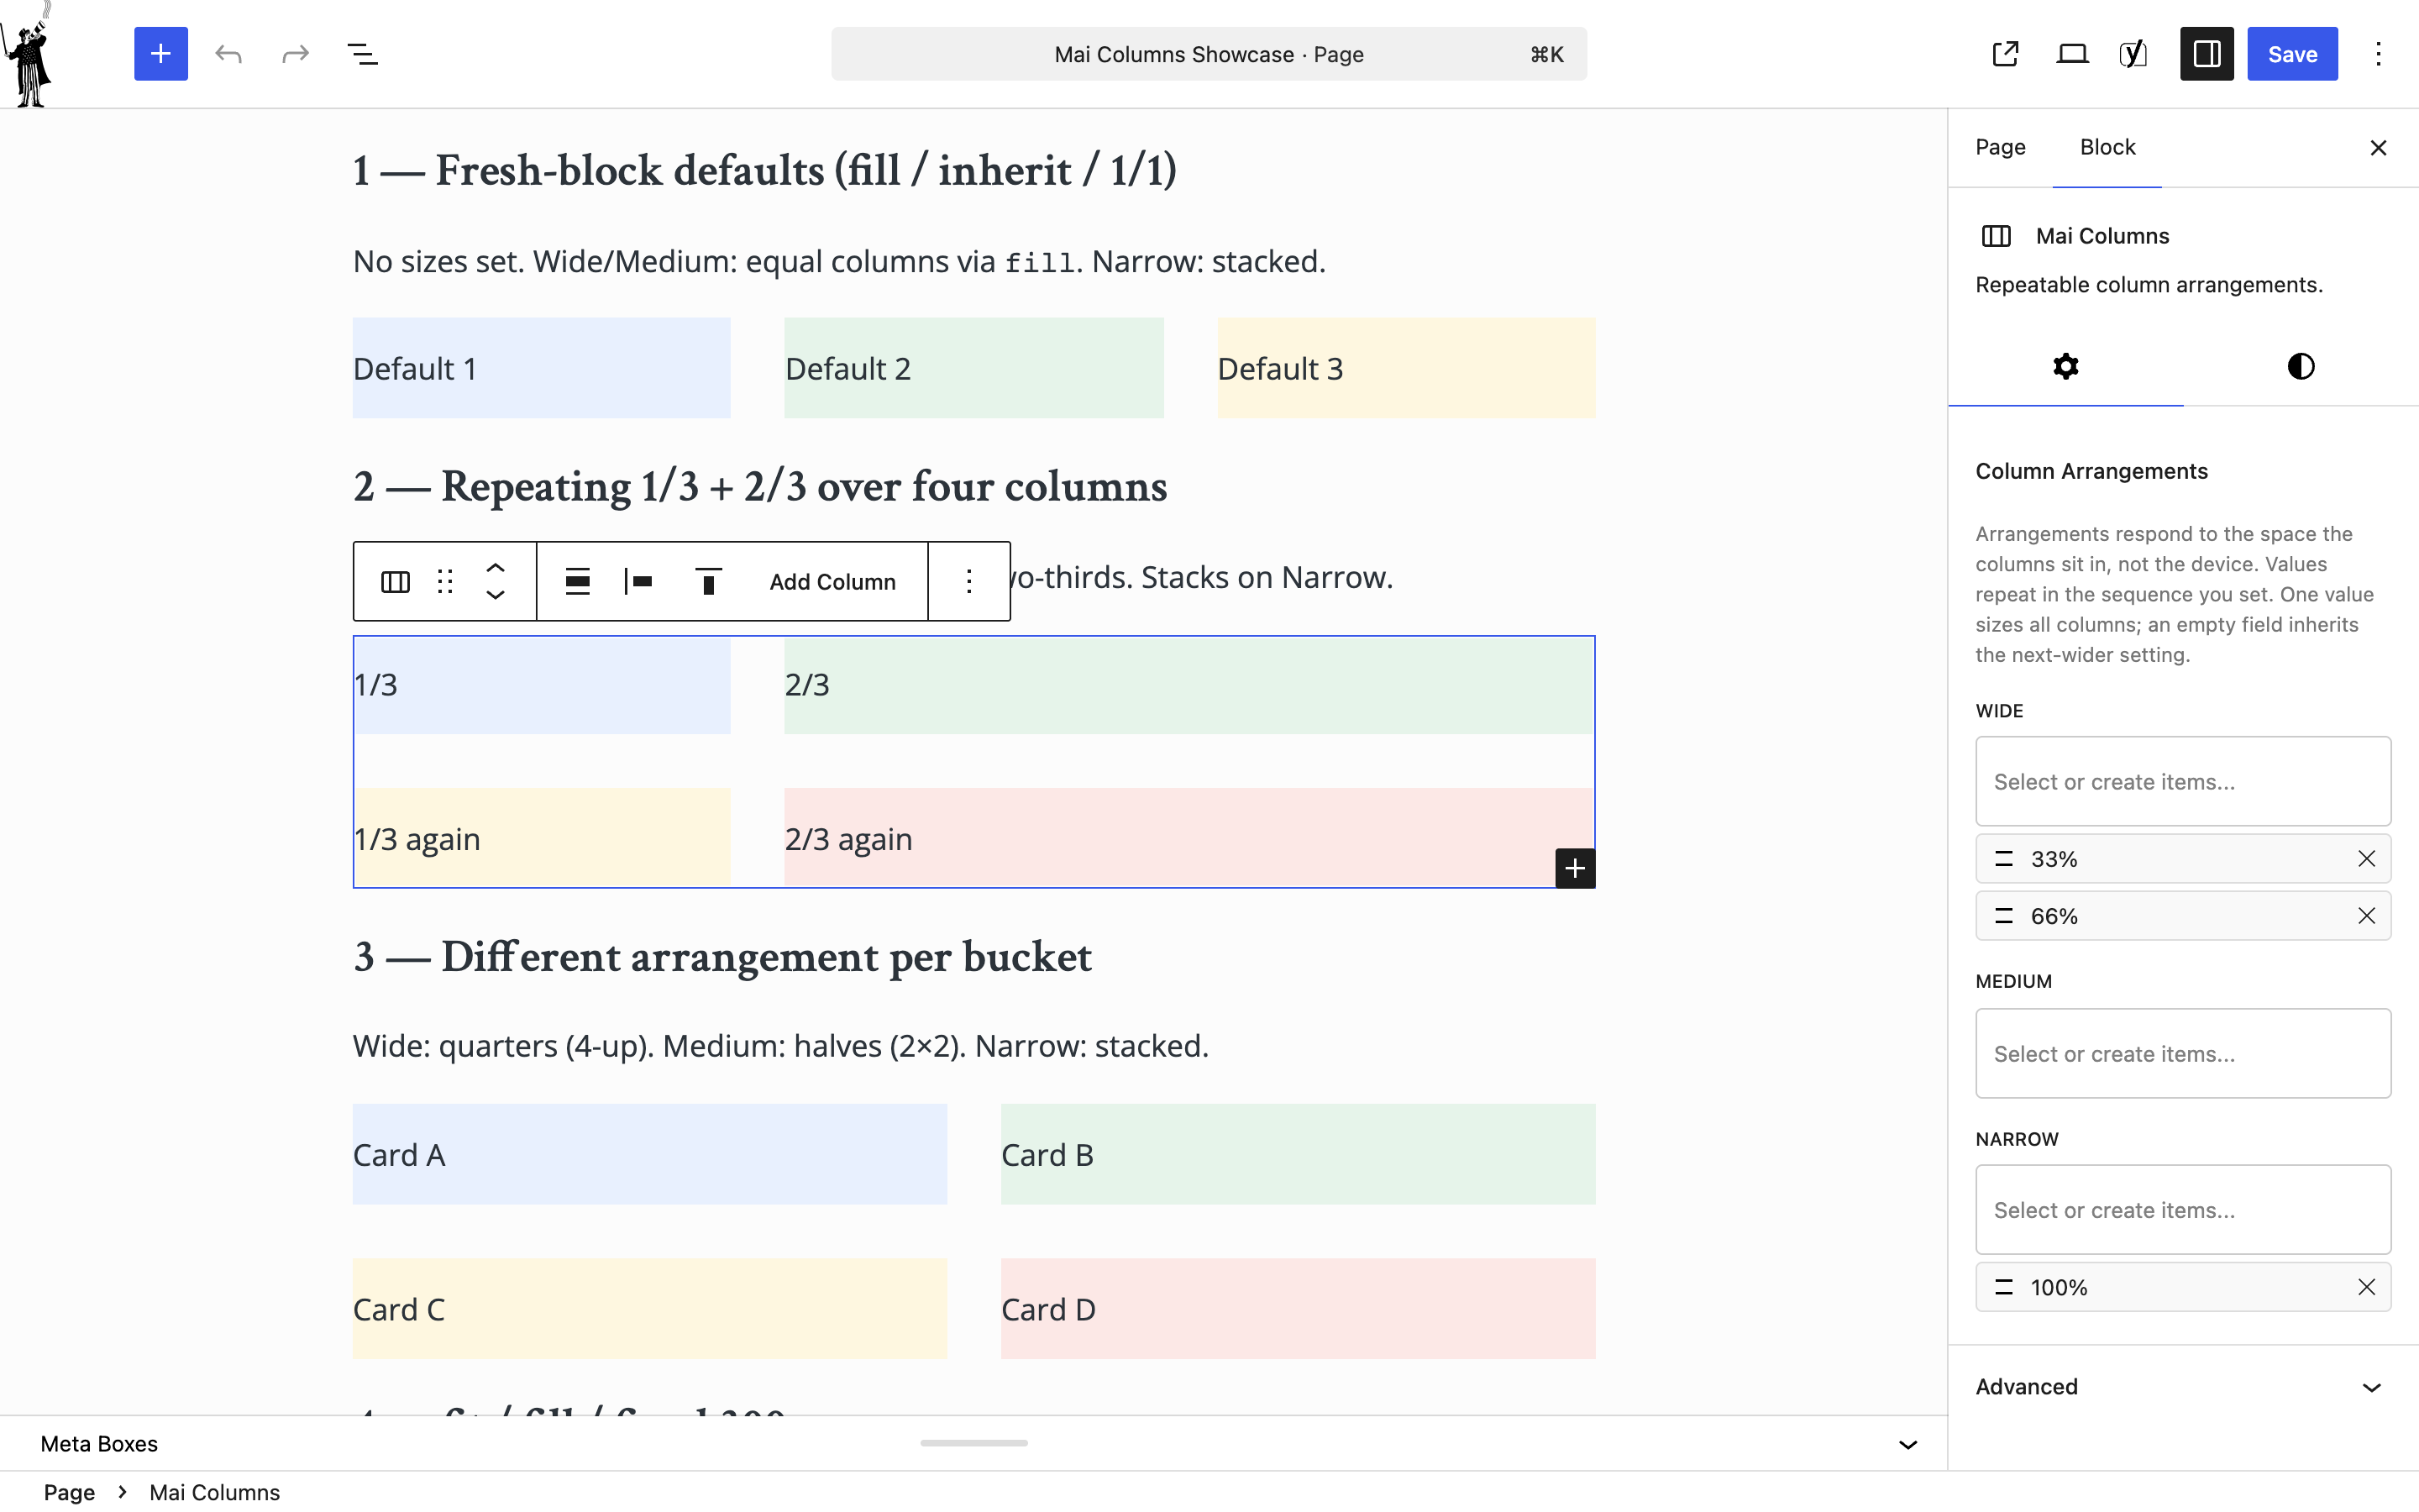This screenshot has height=1512, width=2419.
Task: View the page in a new tab
Action: click(x=2005, y=54)
